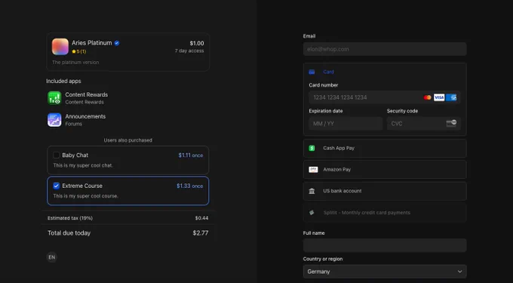
Task: Click the Announcements app name
Action: [85, 116]
